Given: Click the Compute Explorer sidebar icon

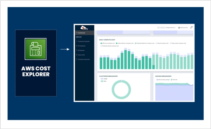Looking at the screenshot, I should 77,41.
